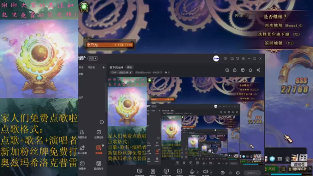Click the 留下荧光棒 stream title

pyautogui.click(x=116, y=67)
